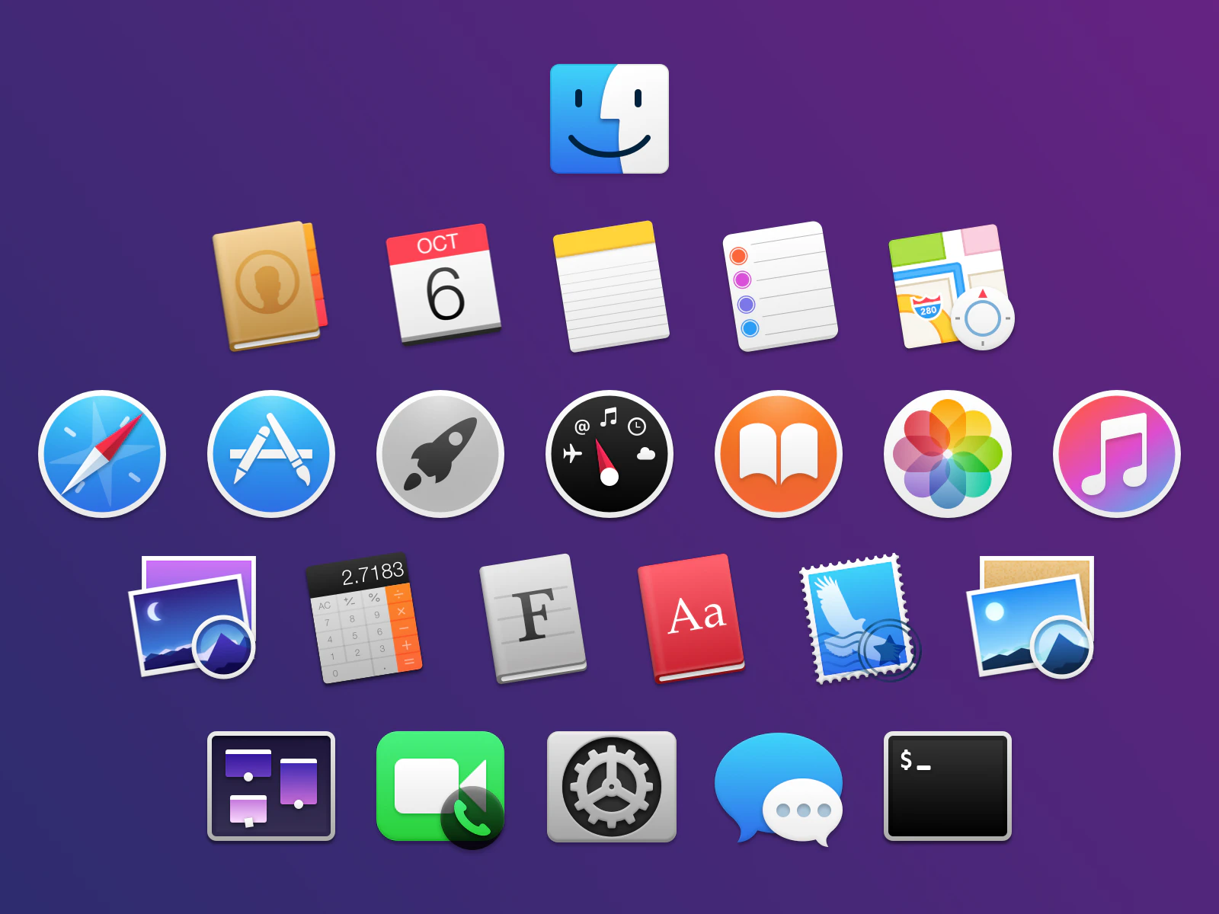The height and width of the screenshot is (914, 1219).
Task: Start a FaceTime call
Action: (x=440, y=785)
